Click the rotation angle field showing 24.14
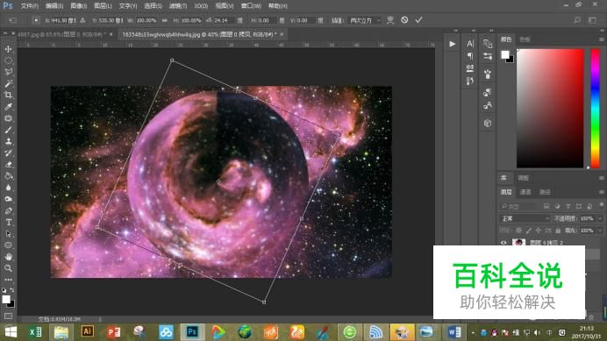The image size is (607, 341). click(x=224, y=20)
